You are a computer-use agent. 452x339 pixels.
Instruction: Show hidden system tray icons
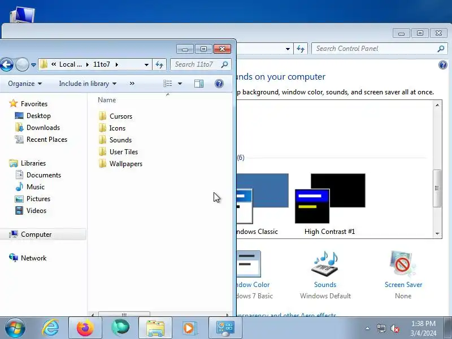368,328
